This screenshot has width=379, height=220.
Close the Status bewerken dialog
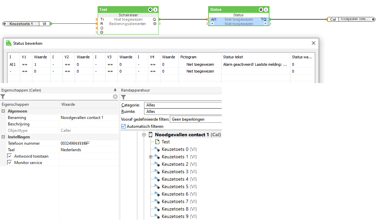[314, 43]
